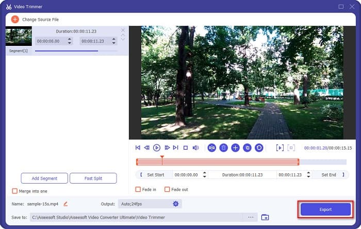361x229 pixels.
Task: Play the video preview
Action: click(x=157, y=148)
